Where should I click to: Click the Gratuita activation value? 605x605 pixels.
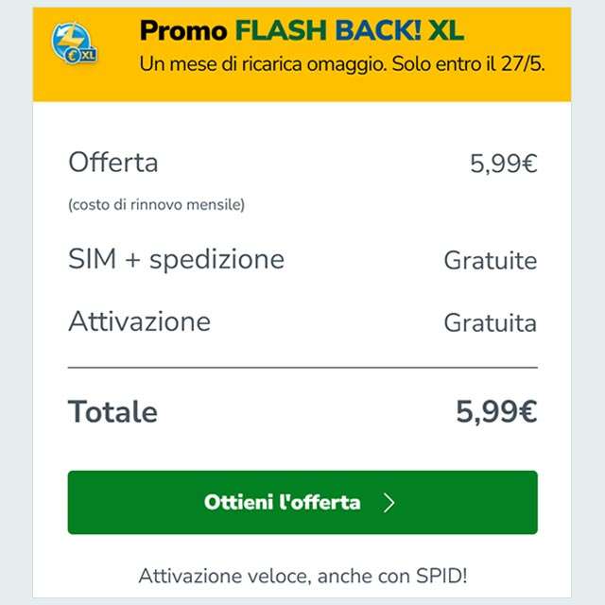(x=490, y=323)
